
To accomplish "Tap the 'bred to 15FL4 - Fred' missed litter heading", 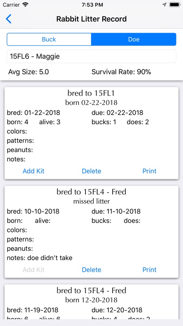I will click(91, 192).
